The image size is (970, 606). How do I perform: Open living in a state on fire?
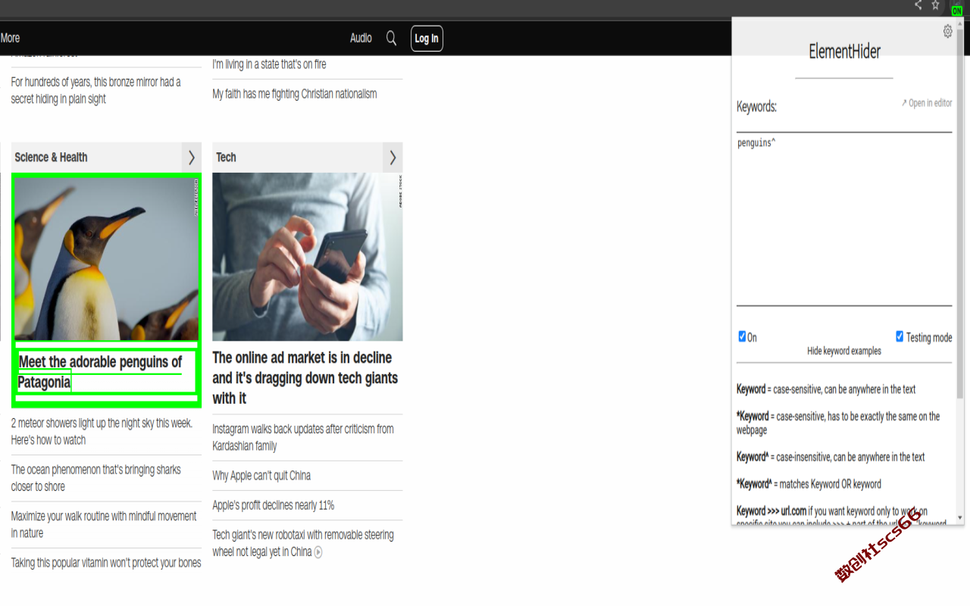[269, 64]
